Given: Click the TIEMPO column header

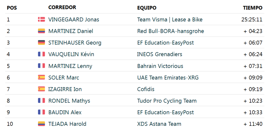Looking at the screenshot, I should click(252, 8).
